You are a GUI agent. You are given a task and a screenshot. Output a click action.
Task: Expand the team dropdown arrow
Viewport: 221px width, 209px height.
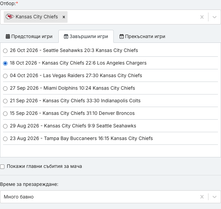[x=214, y=17]
